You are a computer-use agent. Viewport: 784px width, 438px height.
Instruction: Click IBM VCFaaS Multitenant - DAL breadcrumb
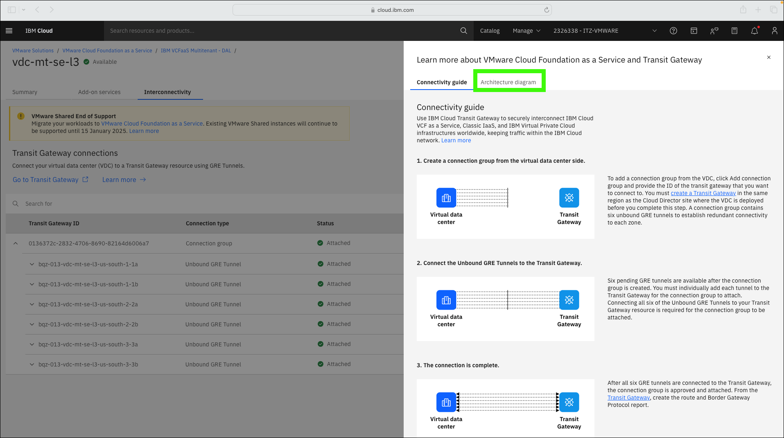click(196, 51)
